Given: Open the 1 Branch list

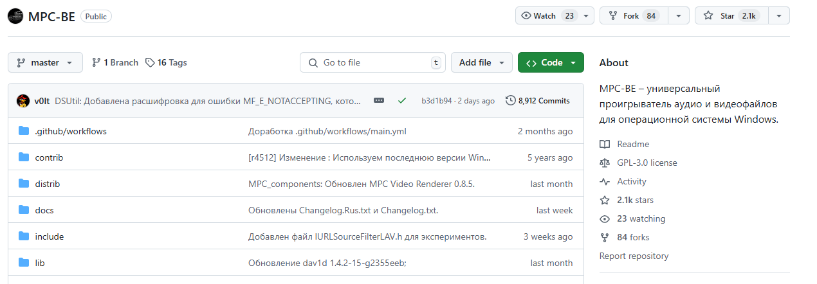Looking at the screenshot, I should (115, 62).
